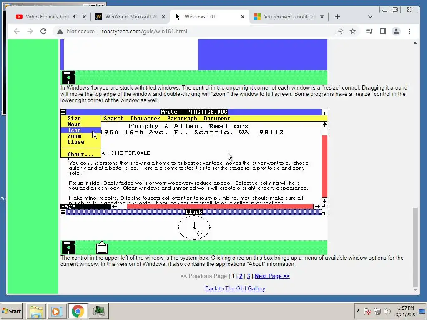The height and width of the screenshot is (320, 427).
Task: Close the WinWorld tab
Action: [163, 17]
